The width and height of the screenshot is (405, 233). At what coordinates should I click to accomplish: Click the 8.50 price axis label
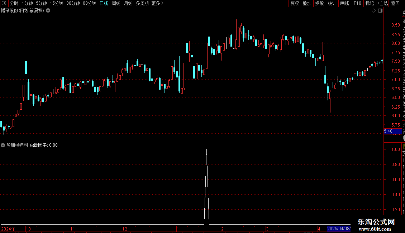coord(395,25)
